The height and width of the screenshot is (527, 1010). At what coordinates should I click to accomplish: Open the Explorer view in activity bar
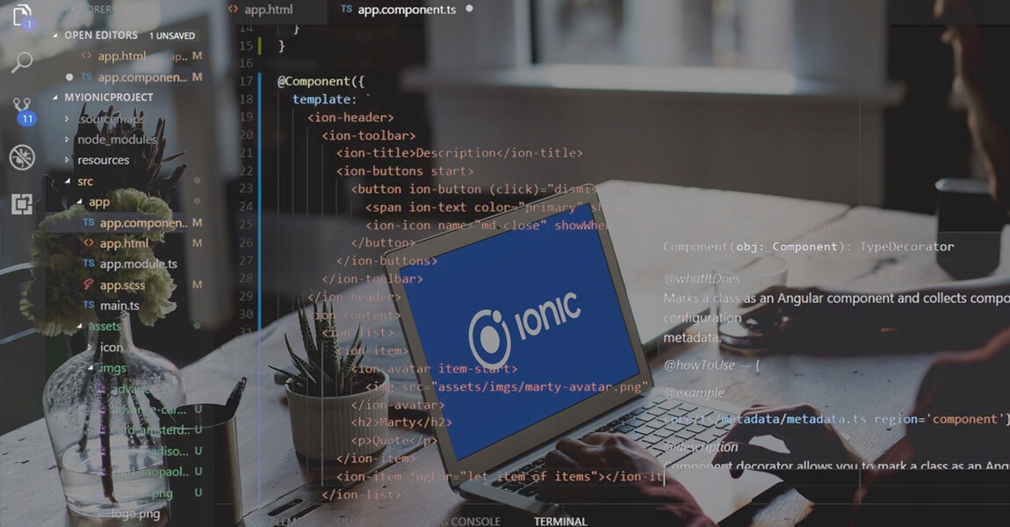[23, 16]
